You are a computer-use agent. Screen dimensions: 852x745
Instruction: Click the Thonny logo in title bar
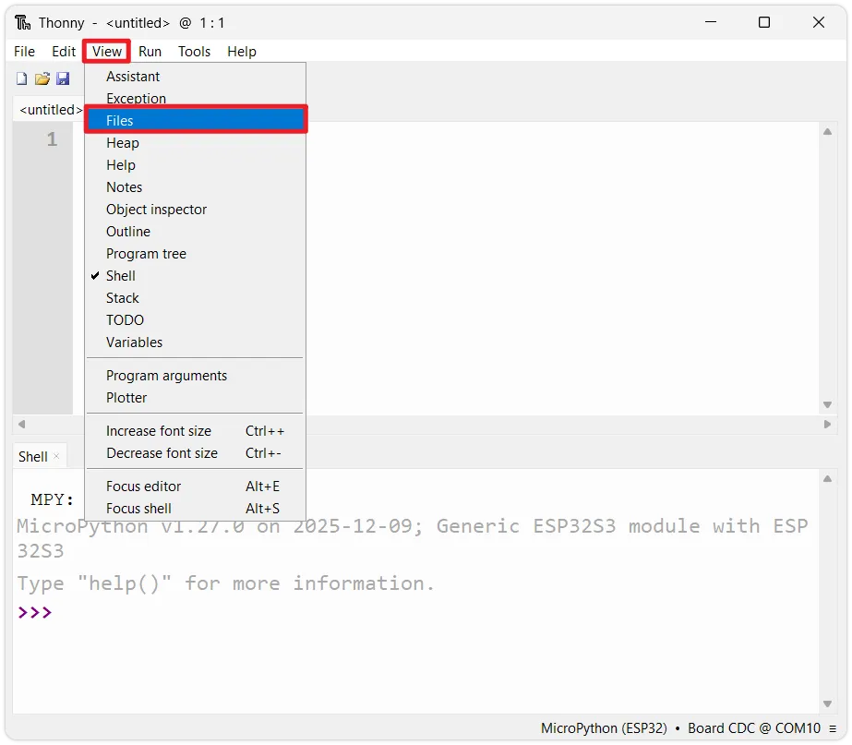(23, 22)
